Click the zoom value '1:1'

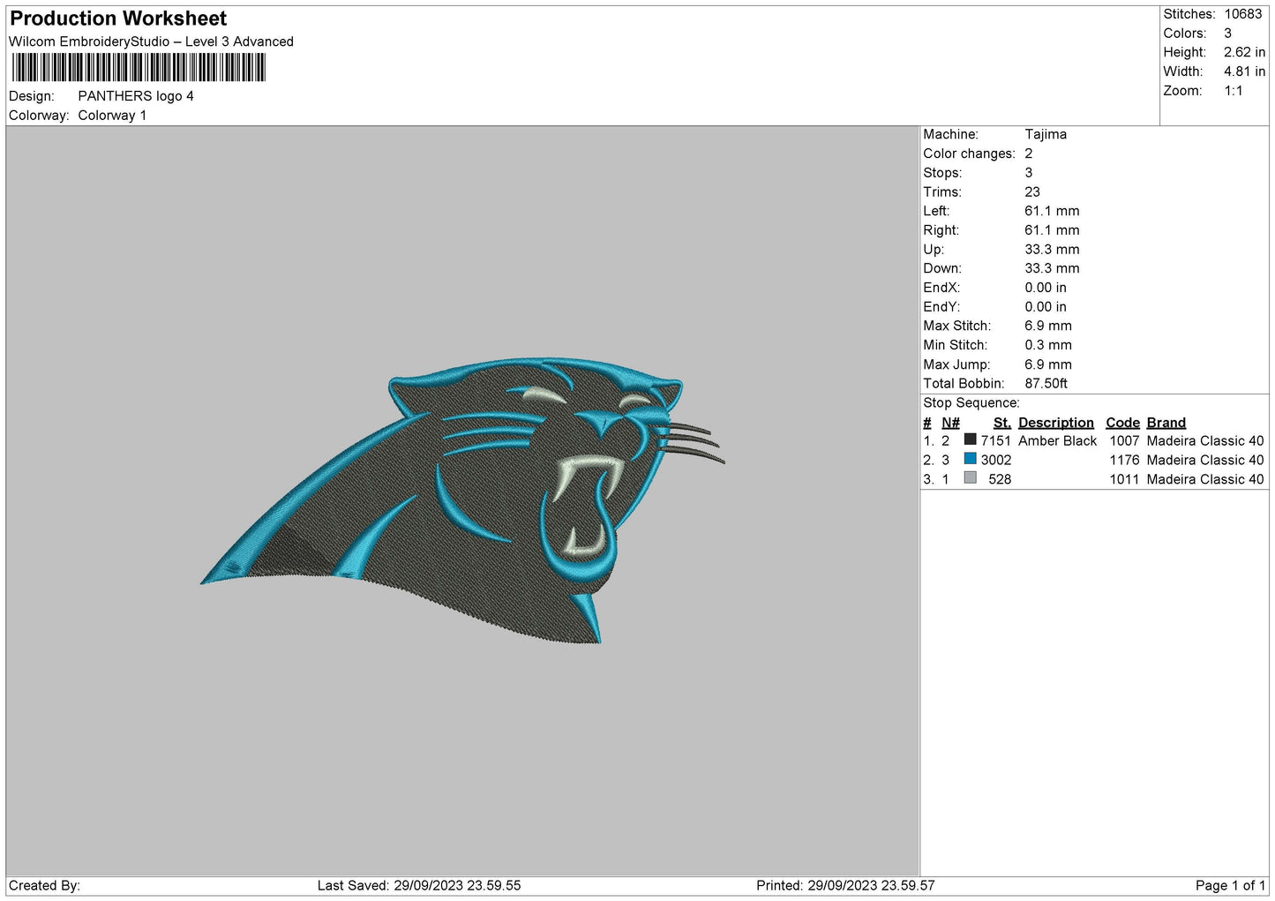tap(1233, 91)
